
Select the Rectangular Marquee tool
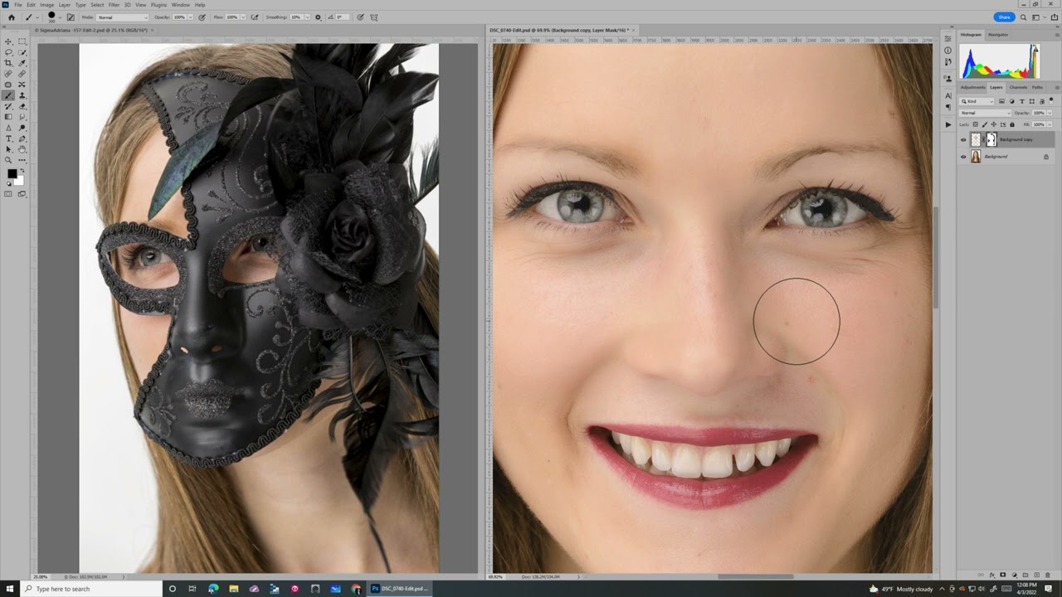coord(22,41)
